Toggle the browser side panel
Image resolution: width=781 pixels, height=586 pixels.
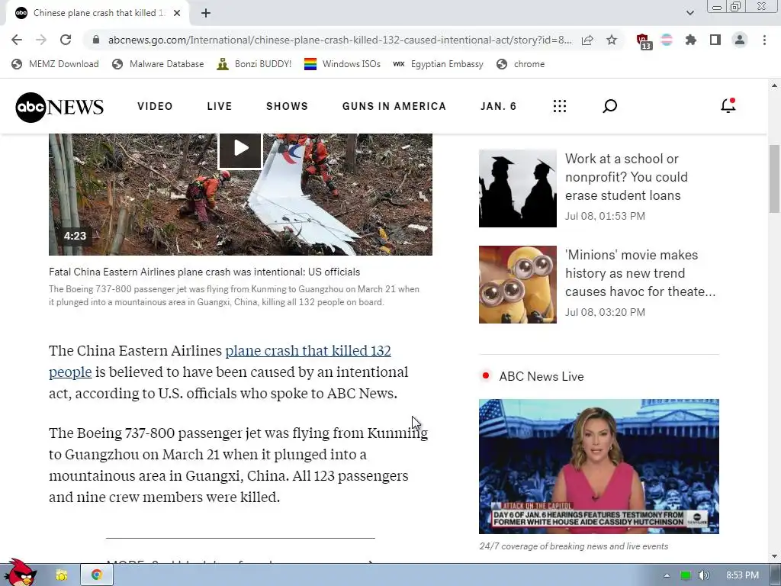(715, 40)
